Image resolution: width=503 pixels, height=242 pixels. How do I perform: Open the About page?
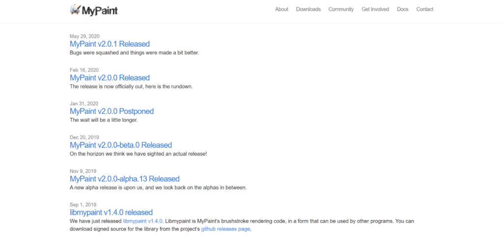click(281, 9)
